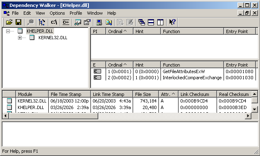Open the module Properties toolbar icon
This screenshot has width=260, height=156.
pyautogui.click(x=87, y=22)
